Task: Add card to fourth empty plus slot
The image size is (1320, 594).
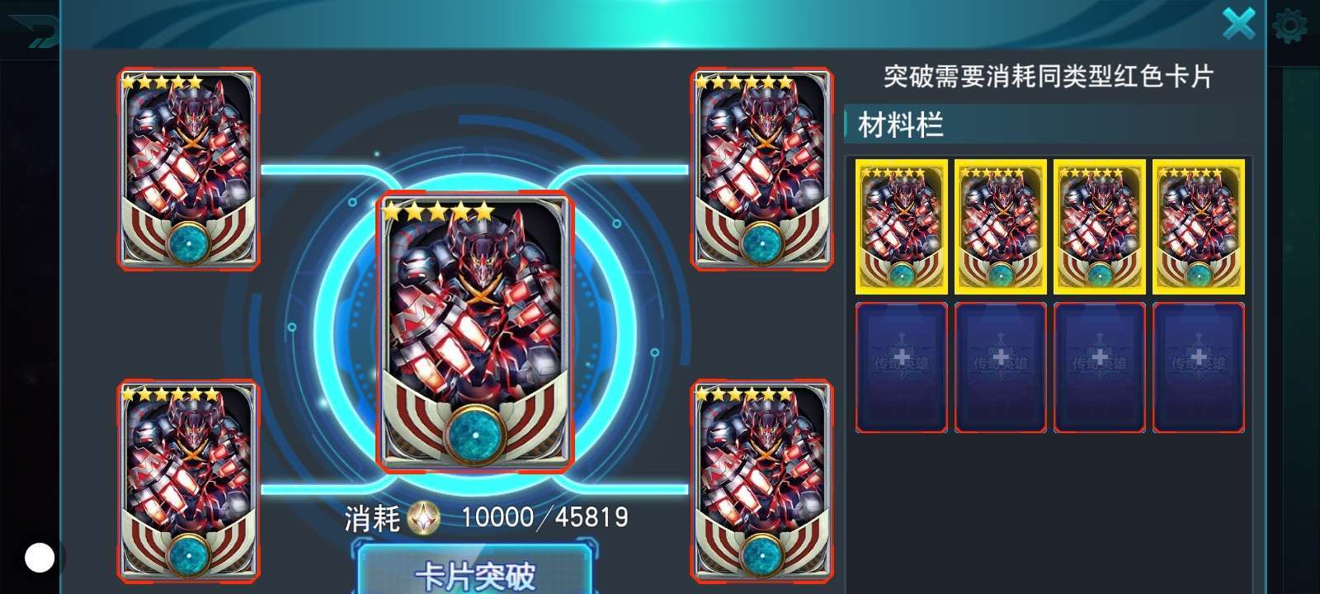Action: (x=1198, y=367)
